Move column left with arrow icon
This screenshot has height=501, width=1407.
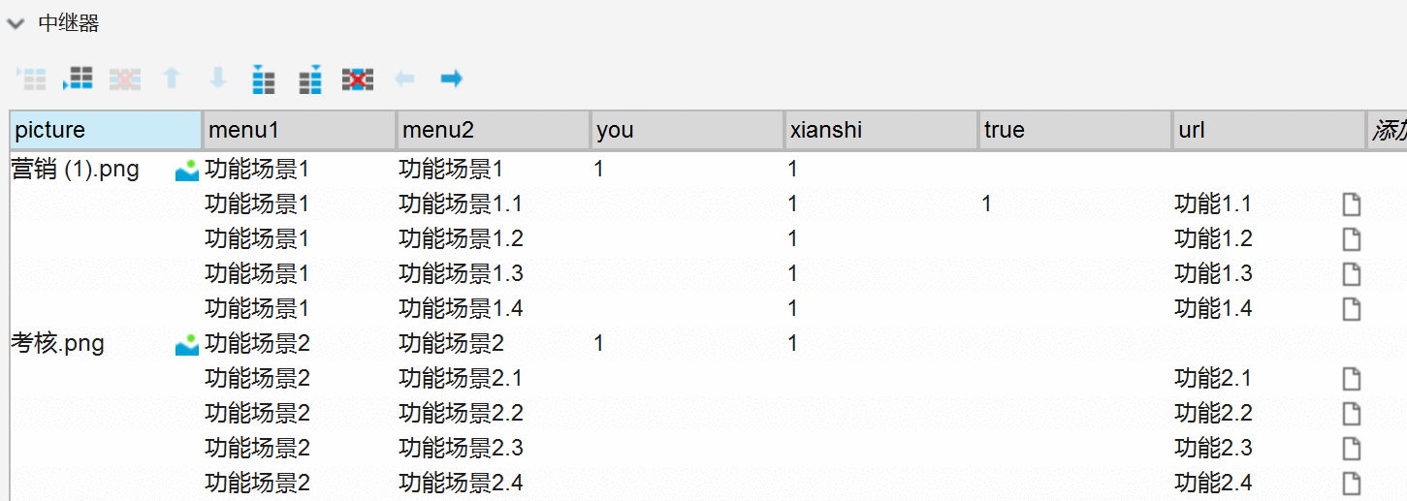[x=404, y=79]
